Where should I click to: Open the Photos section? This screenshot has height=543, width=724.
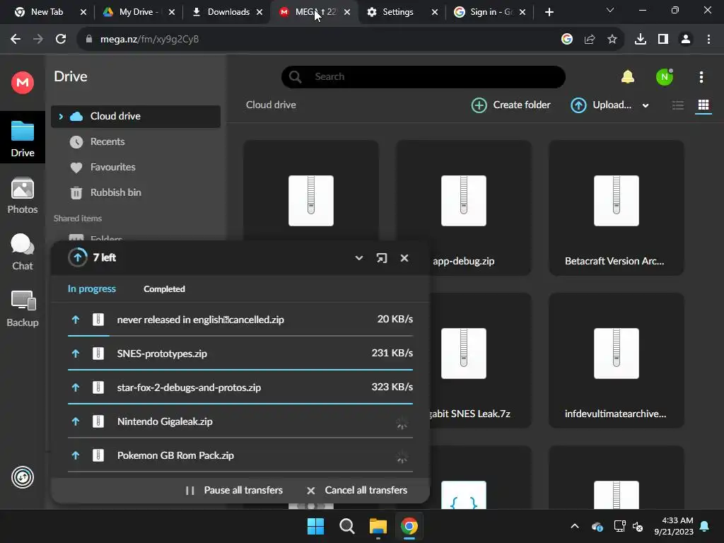pos(22,196)
